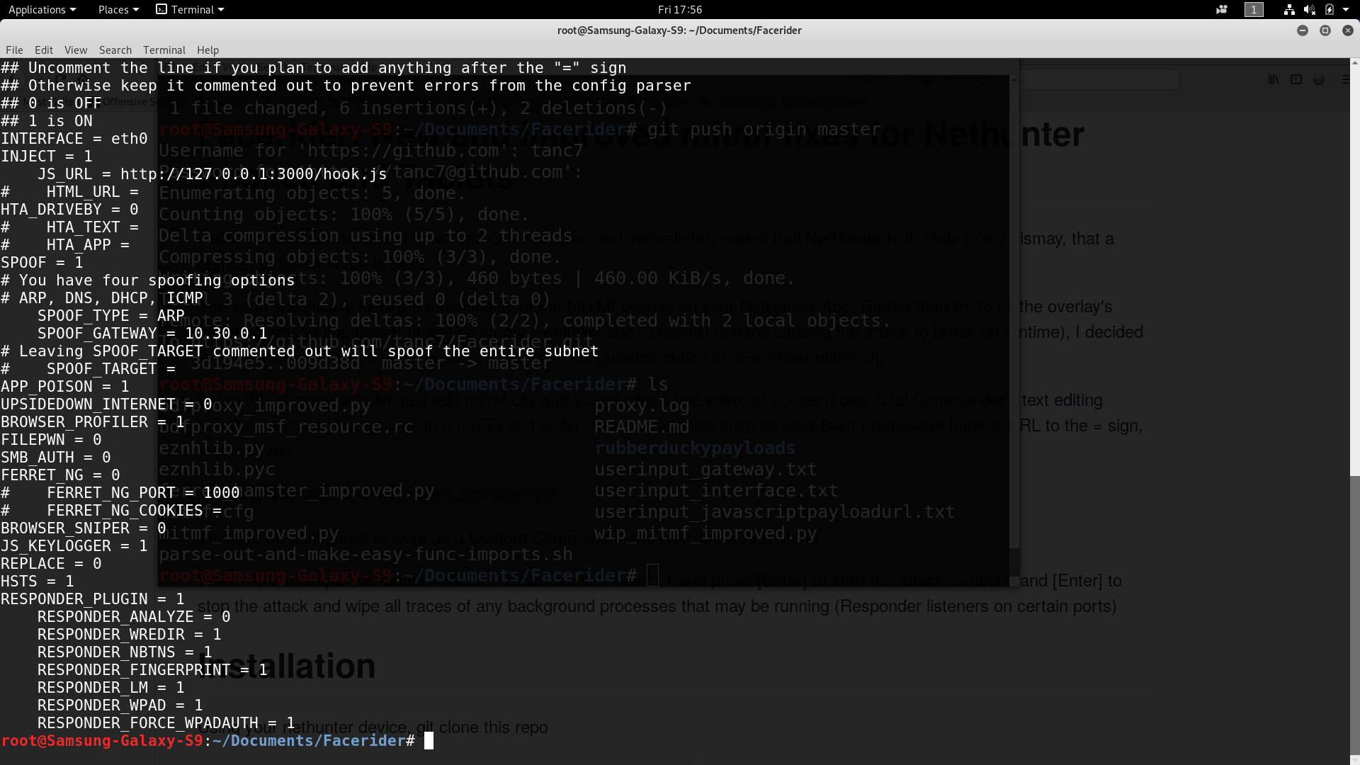Close the terminal window

click(x=1347, y=30)
